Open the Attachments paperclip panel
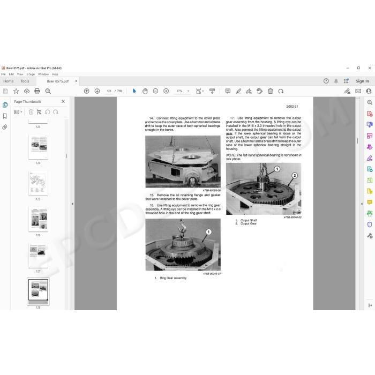This screenshot has height=375, width=375. pyautogui.click(x=5, y=127)
